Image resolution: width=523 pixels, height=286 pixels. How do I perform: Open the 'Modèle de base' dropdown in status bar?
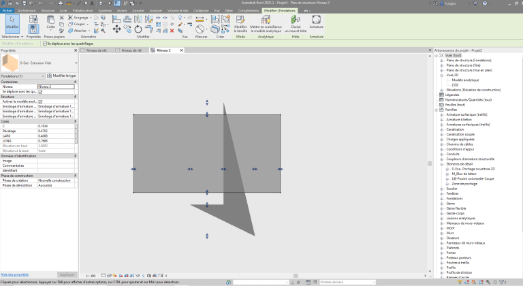point(347,282)
